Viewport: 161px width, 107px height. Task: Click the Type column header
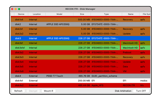click(106, 14)
